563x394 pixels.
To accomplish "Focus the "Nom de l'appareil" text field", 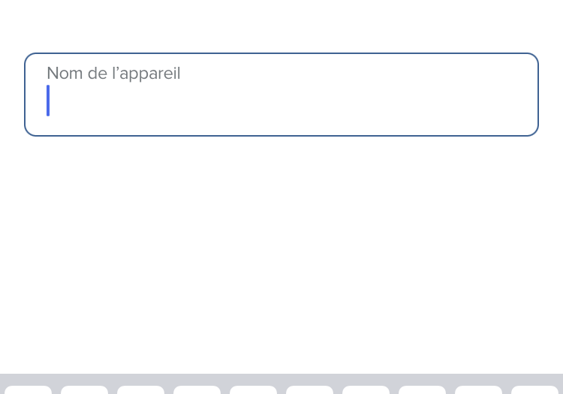I will pos(281,103).
